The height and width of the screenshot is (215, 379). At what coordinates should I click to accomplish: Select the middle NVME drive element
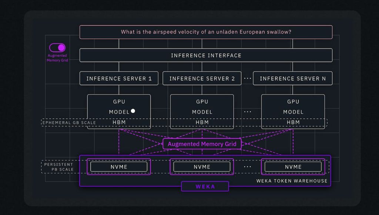pos(202,167)
